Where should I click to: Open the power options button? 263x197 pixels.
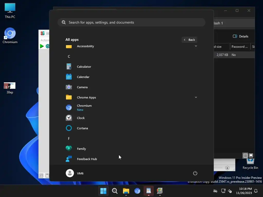coord(195,173)
